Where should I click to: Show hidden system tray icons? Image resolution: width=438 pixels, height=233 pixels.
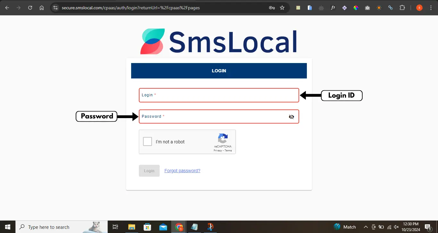(x=366, y=227)
